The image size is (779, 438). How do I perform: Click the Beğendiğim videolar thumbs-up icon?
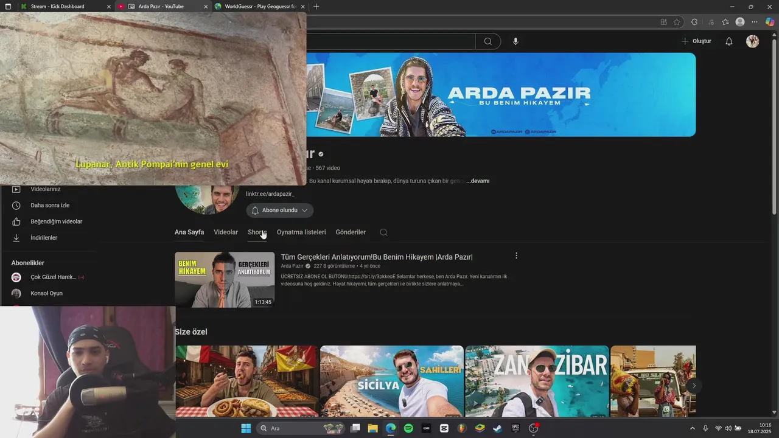click(16, 221)
